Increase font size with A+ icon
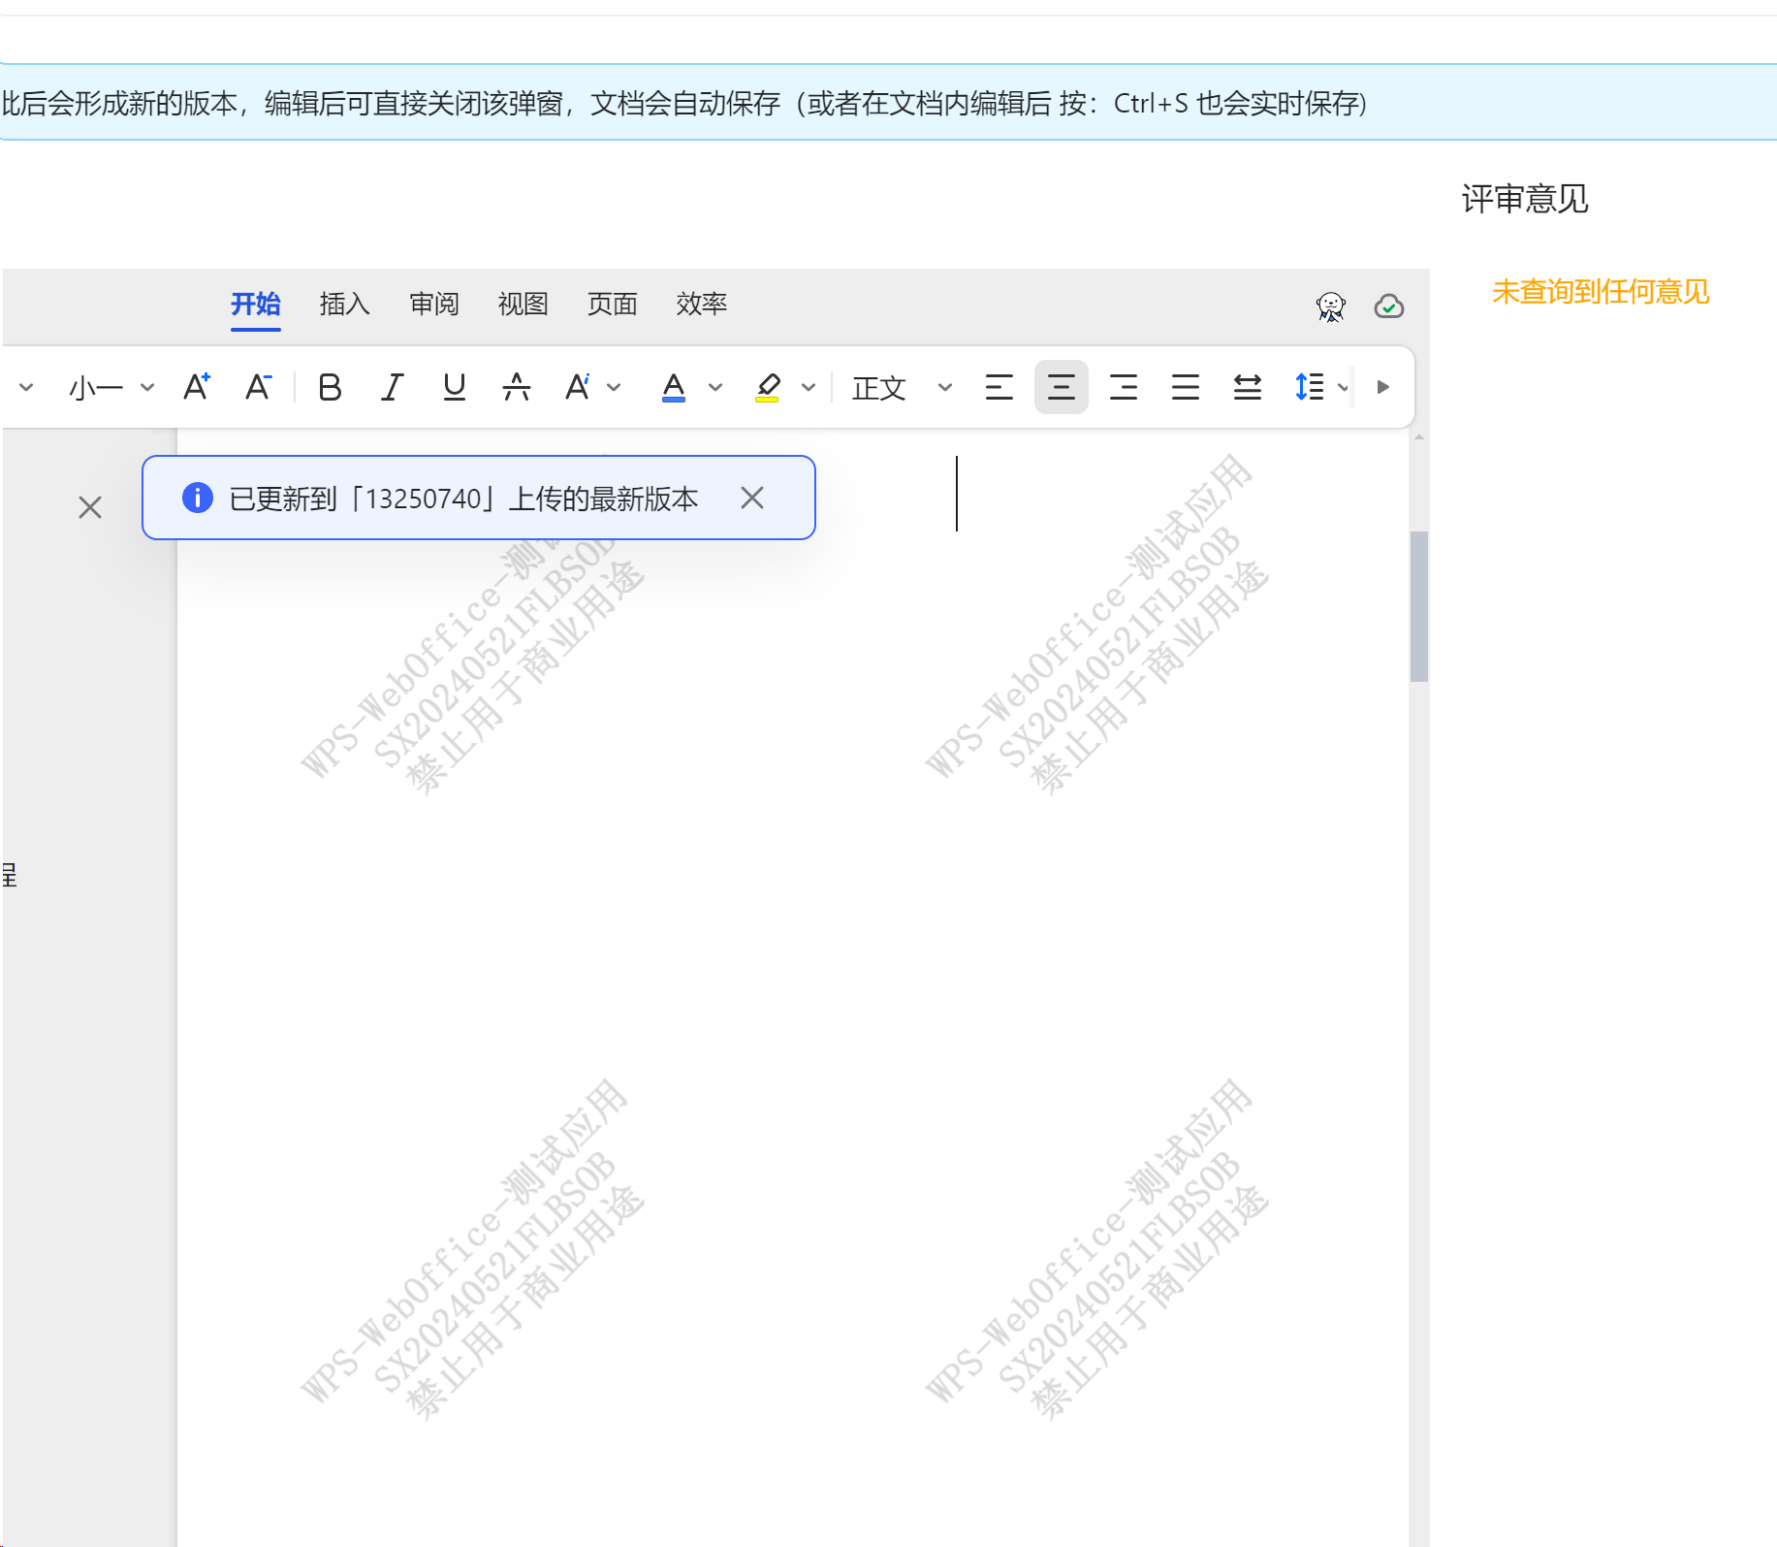The image size is (1777, 1547). coord(197,387)
